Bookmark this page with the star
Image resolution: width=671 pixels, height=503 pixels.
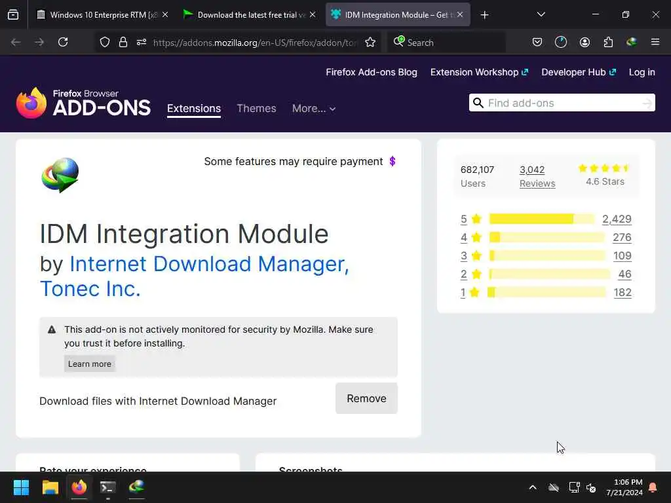click(x=371, y=42)
